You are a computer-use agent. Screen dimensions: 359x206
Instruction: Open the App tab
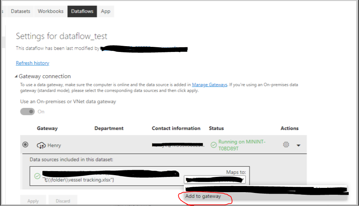tap(106, 11)
